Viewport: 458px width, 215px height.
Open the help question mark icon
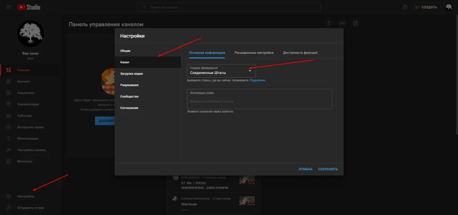click(405, 7)
